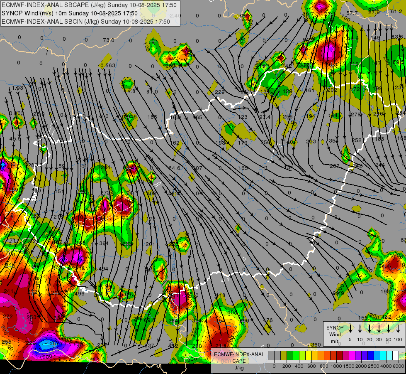
Task: Click the arrow above wind speed 30
Action: coord(379,328)
